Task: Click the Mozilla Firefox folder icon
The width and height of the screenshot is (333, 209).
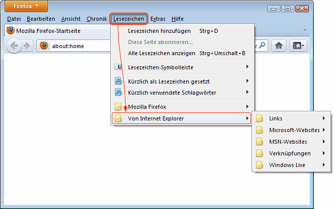Action: point(118,107)
